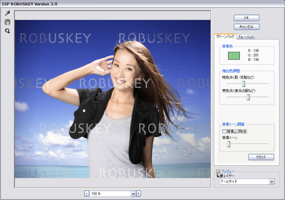
Task: Click the 背景トーン slider handle
Action: 228,144
